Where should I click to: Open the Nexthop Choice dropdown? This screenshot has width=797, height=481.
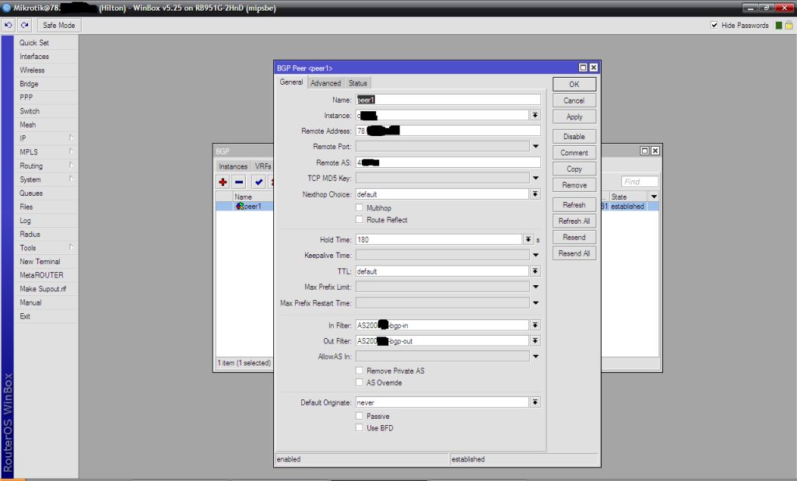click(535, 194)
